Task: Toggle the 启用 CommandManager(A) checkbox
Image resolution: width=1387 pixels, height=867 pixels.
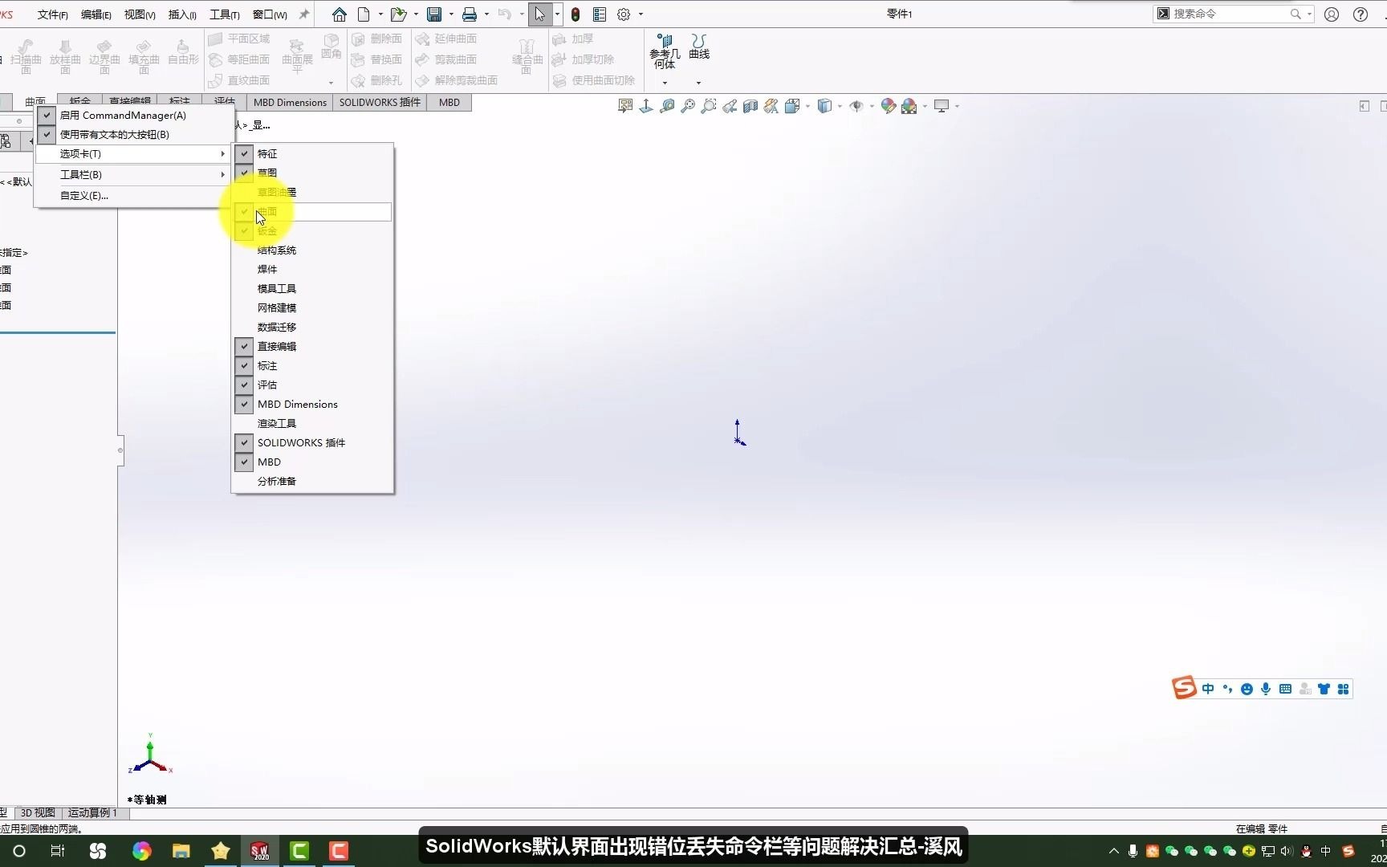Action: (x=47, y=115)
